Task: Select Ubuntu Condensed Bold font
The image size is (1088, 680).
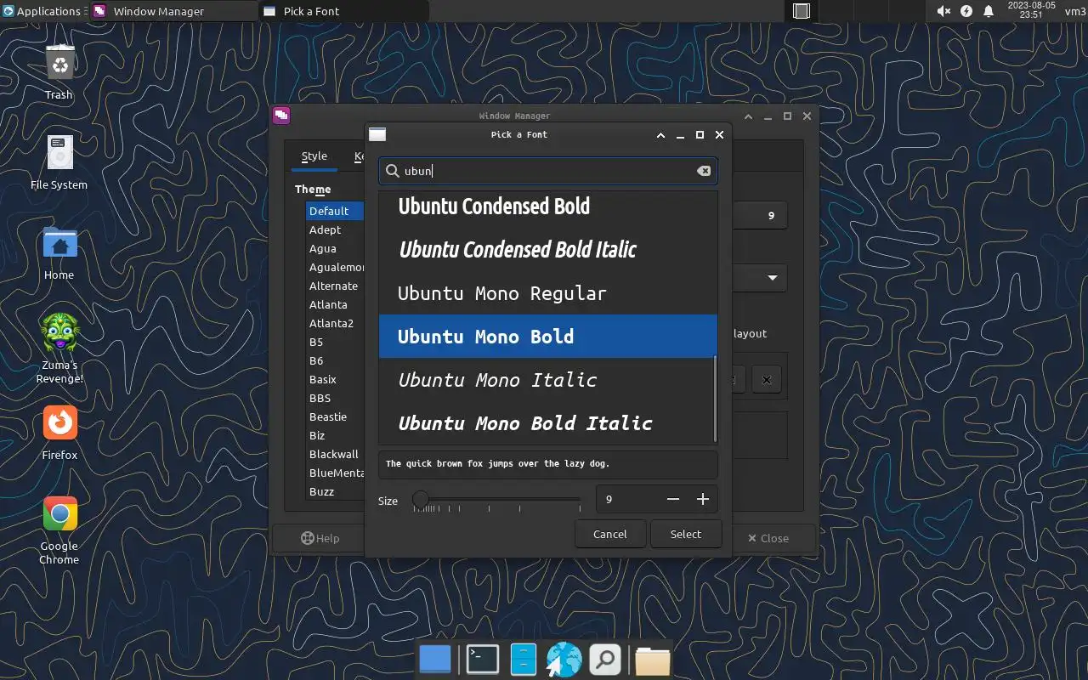Action: 548,207
